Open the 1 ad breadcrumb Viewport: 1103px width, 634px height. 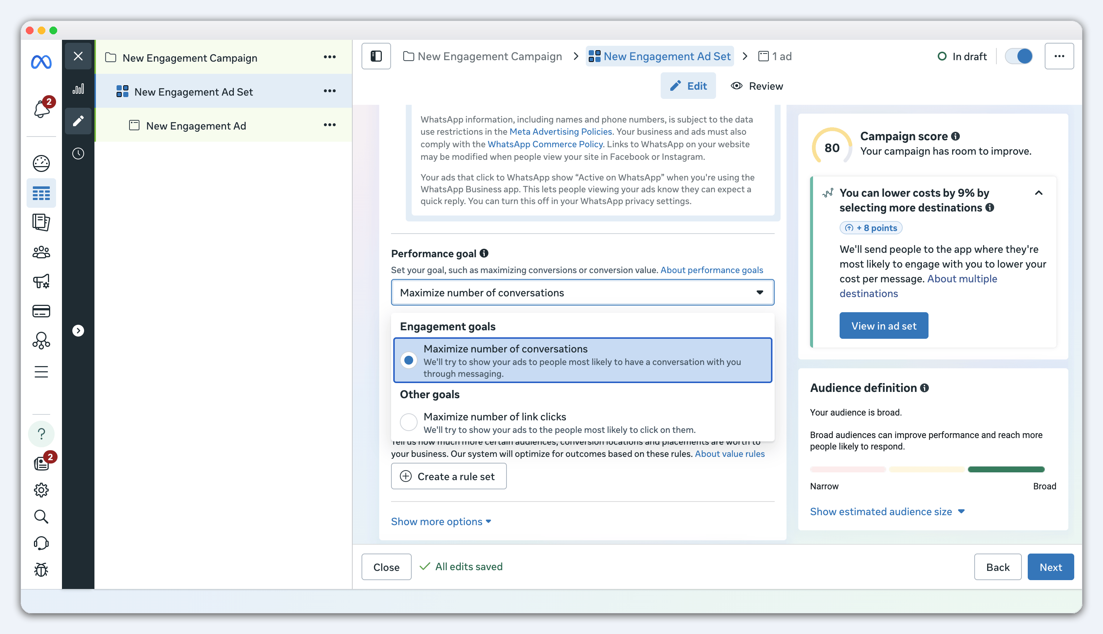(x=775, y=56)
